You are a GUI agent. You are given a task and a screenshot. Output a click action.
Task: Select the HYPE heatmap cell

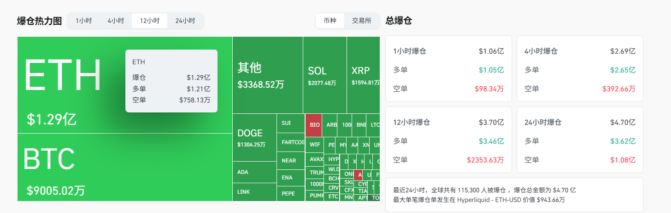point(332,160)
